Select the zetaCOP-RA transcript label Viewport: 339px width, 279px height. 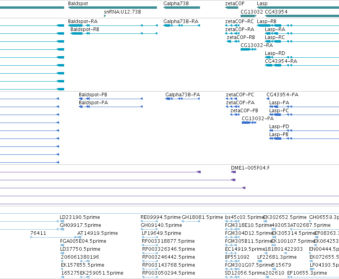(239, 29)
